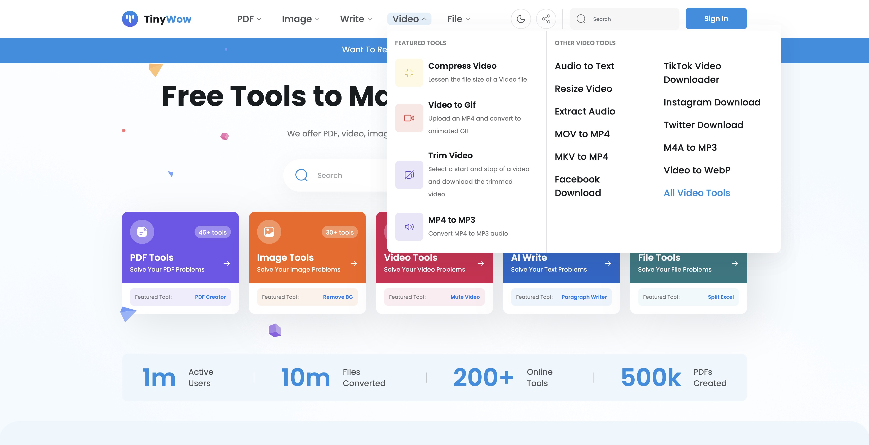Image resolution: width=869 pixels, height=445 pixels.
Task: Click the 45+ tools badge
Action: (x=212, y=232)
